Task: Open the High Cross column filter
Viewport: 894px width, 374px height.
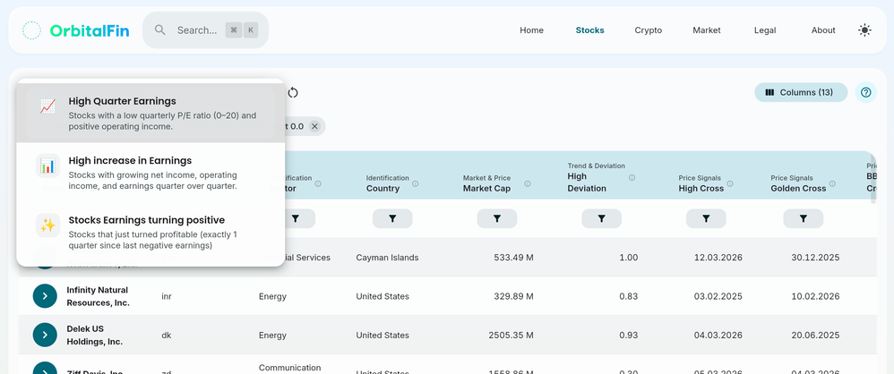Action: pos(706,218)
